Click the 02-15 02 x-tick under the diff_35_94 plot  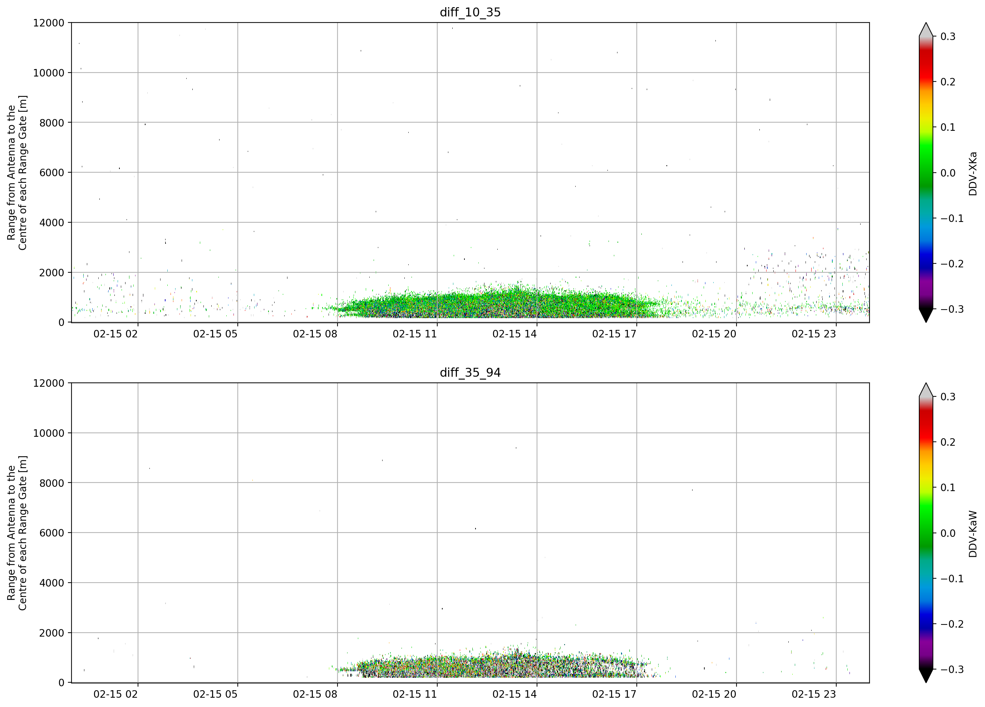coord(115,694)
